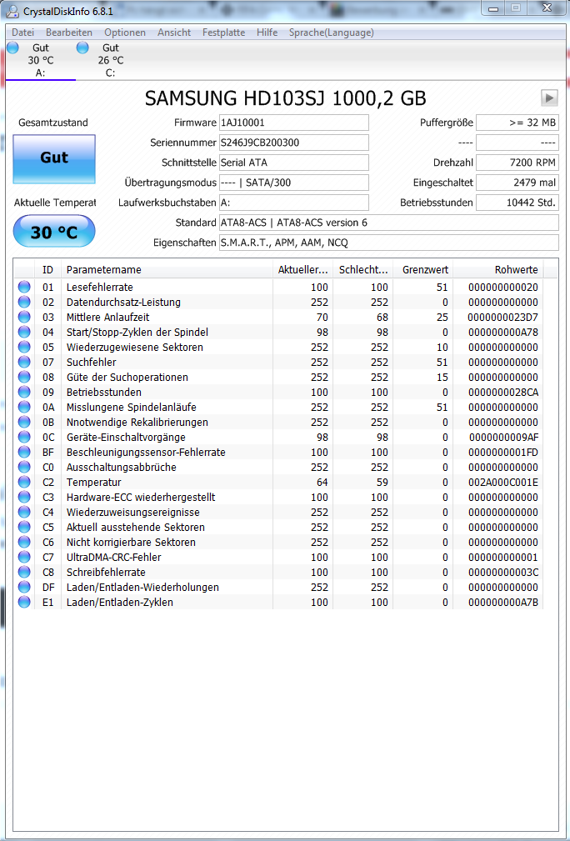Click status orb for Misslungene Spindelanläufe
Image resolution: width=570 pixels, height=841 pixels.
[x=23, y=407]
